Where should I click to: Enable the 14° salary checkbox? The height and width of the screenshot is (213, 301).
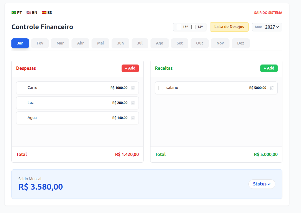pos(193,27)
